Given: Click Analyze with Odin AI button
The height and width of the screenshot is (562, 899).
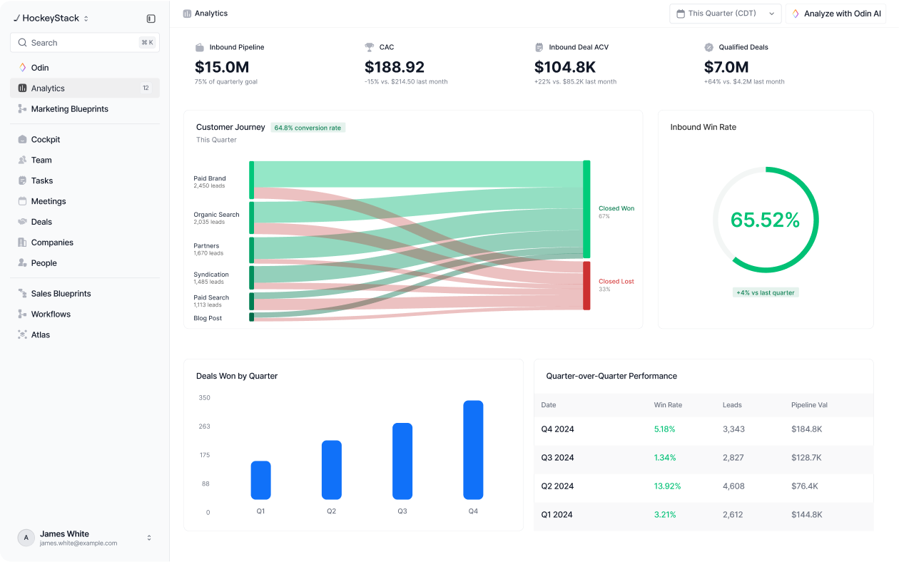Looking at the screenshot, I should pyautogui.click(x=836, y=14).
